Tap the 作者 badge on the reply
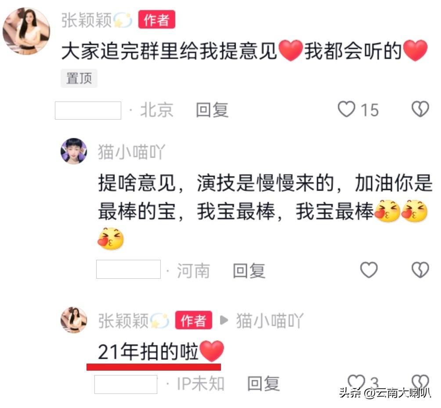This screenshot has height=408, width=441. tap(194, 320)
